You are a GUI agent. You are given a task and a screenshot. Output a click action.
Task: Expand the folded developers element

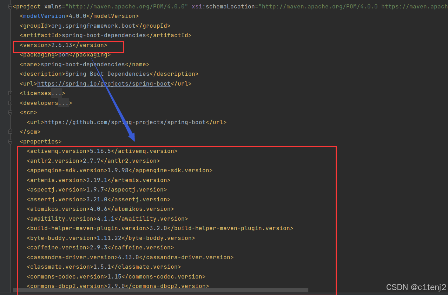click(10, 103)
